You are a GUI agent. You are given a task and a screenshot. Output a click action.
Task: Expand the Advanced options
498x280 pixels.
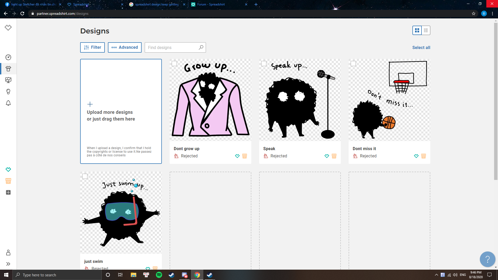[x=125, y=47]
